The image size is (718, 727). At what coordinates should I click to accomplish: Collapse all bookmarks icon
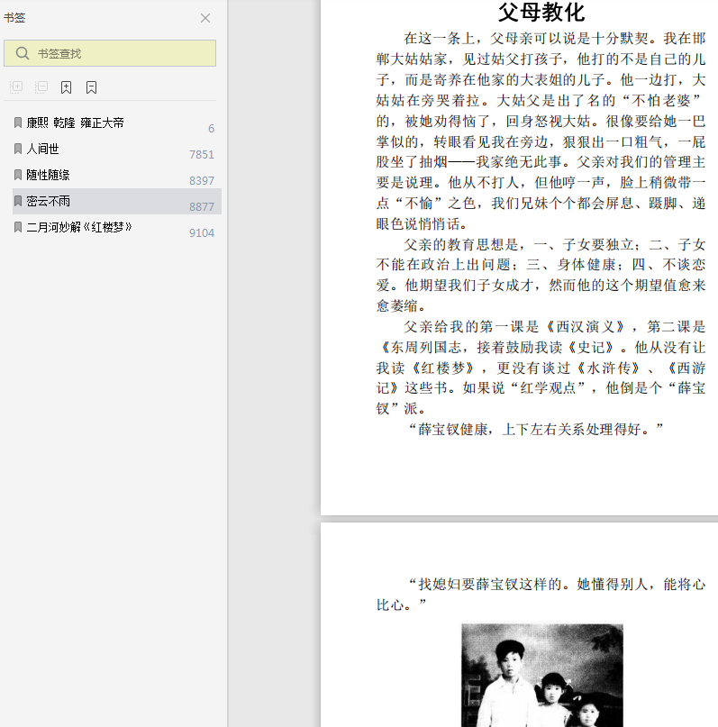(41, 87)
